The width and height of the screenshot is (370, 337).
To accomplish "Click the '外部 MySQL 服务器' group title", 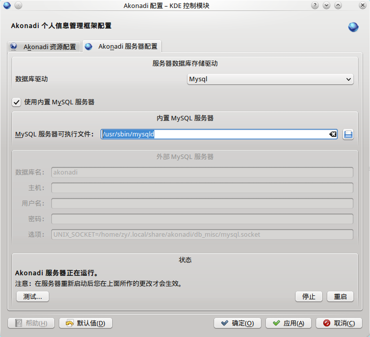I will (x=185, y=157).
